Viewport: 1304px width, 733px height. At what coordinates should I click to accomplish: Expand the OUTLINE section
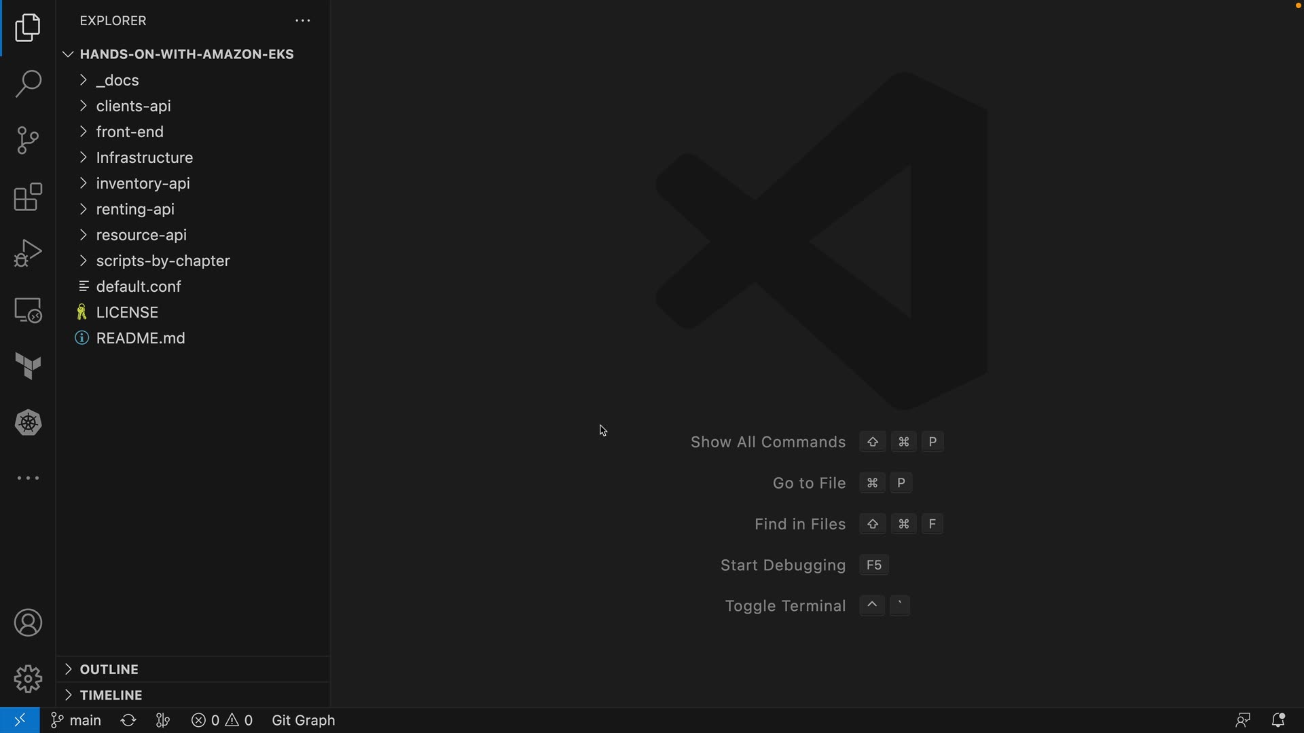[x=109, y=669]
